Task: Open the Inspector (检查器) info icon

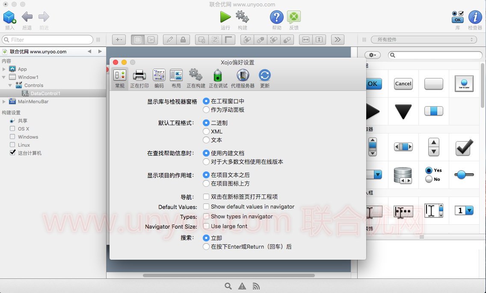Action: point(475,17)
